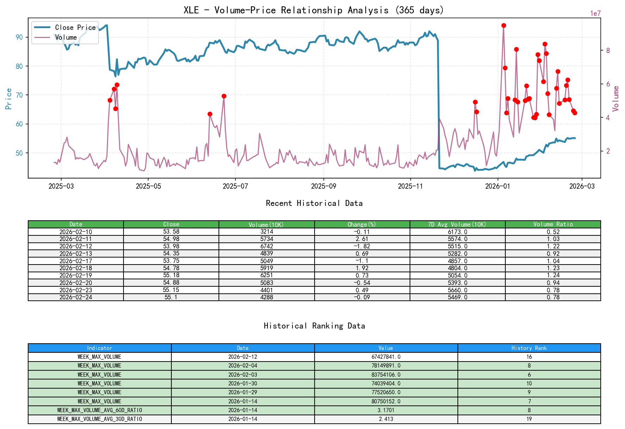Select the WEEK_MAX_VOLUME row dated 2026-02-12
Screen dimensions: 625x429
pyautogui.click(x=100, y=357)
